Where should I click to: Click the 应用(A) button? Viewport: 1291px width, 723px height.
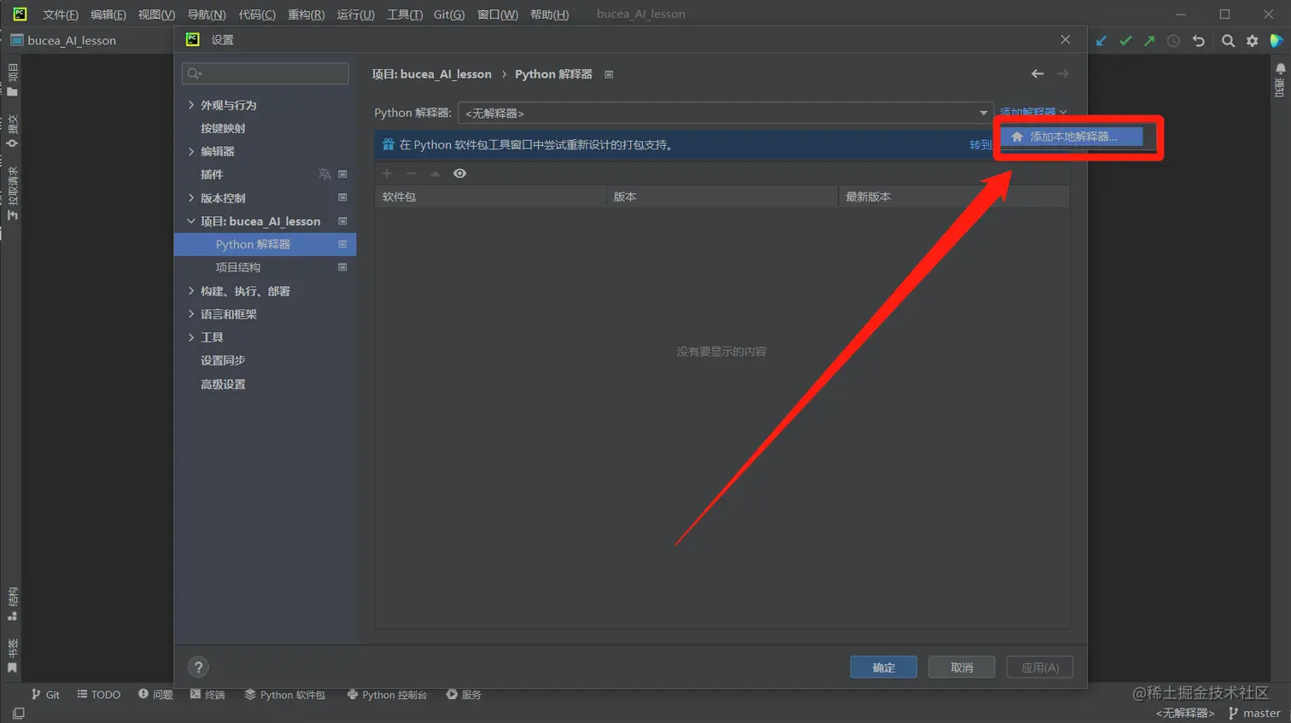pos(1040,668)
